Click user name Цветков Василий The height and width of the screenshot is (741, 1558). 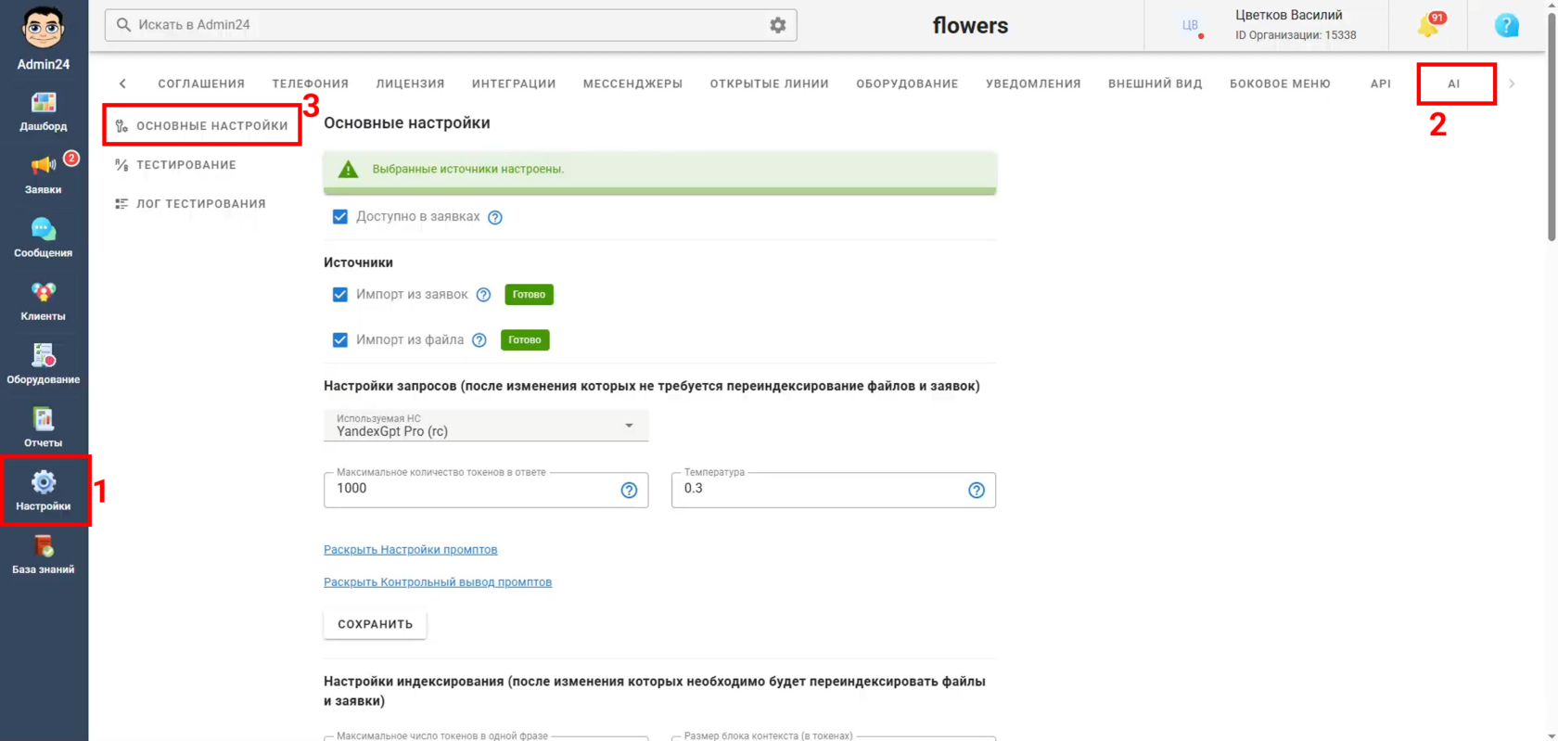(1289, 15)
